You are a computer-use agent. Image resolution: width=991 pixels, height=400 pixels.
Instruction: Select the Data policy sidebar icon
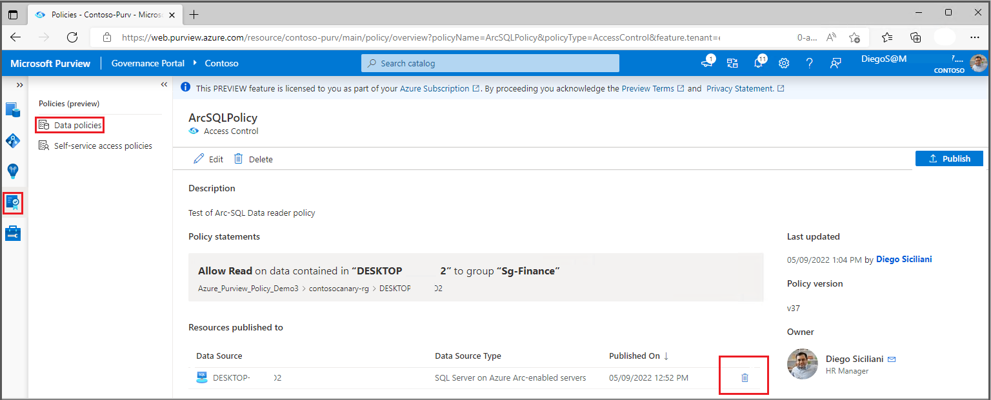click(x=13, y=203)
